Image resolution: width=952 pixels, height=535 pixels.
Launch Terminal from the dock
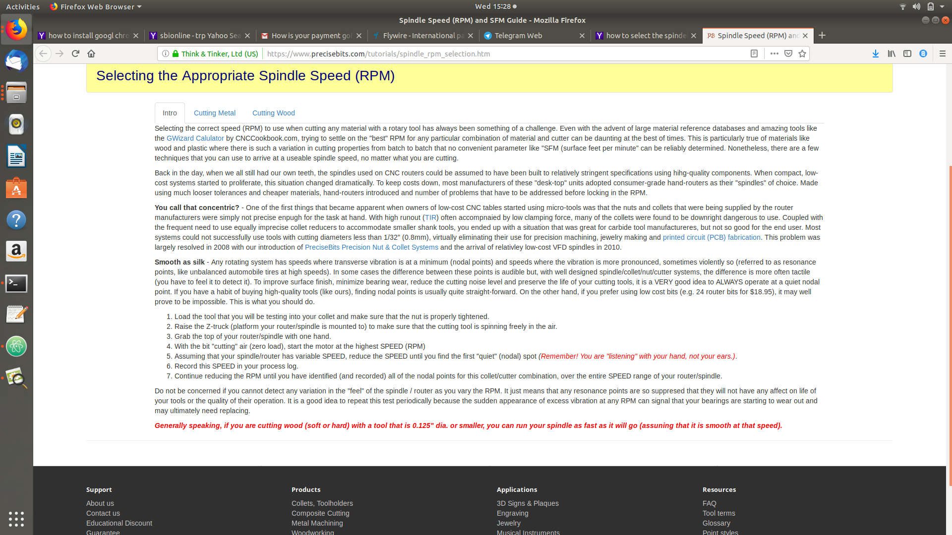(x=16, y=283)
